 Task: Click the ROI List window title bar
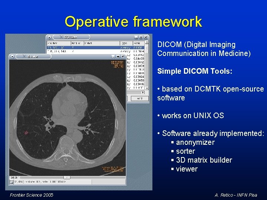(x=98, y=37)
